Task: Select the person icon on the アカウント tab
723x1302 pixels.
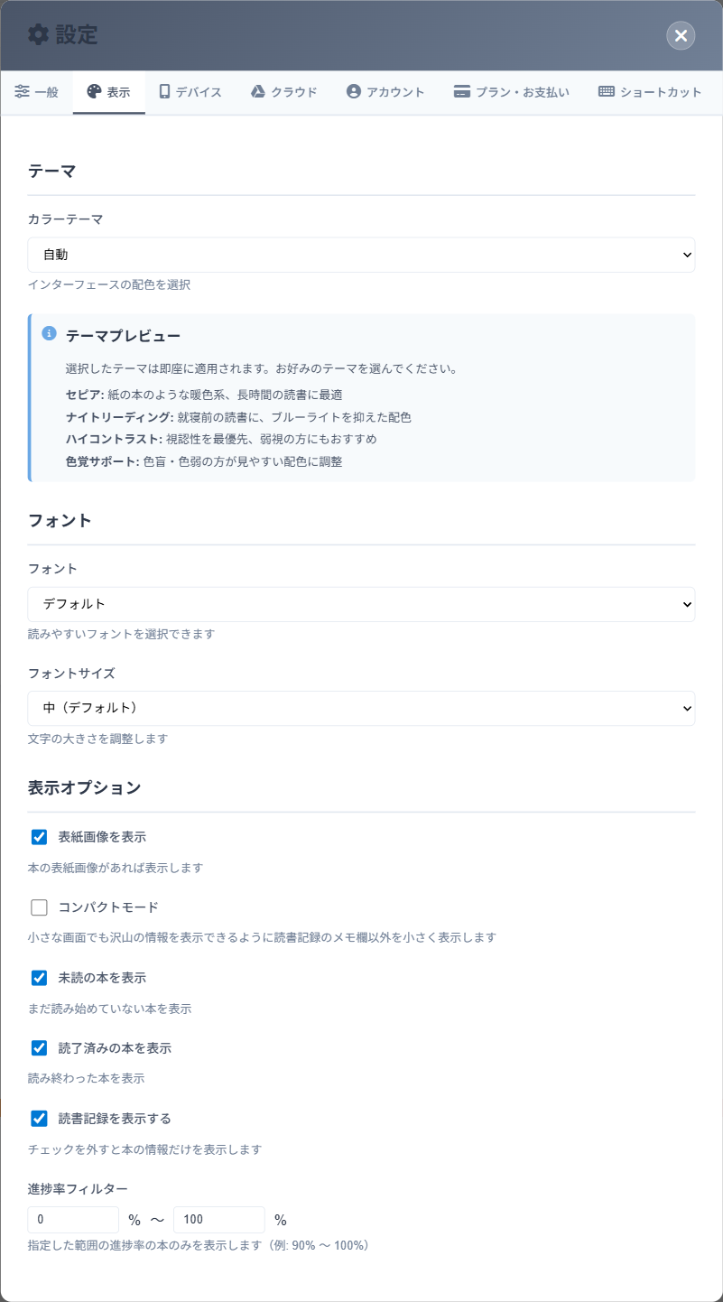Action: point(352,91)
